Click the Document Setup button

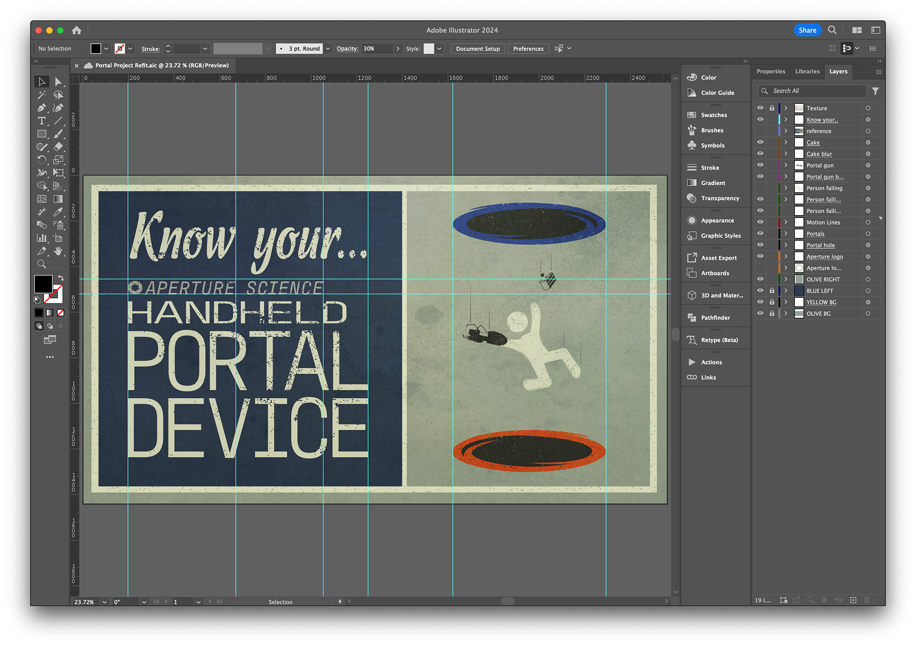pyautogui.click(x=478, y=49)
